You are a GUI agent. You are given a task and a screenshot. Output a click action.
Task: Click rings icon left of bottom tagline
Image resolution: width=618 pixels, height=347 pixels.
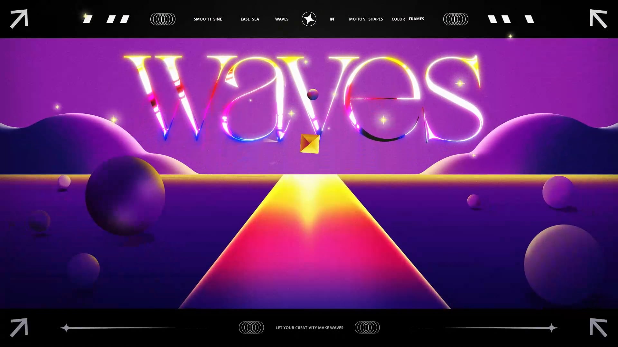[251, 327]
